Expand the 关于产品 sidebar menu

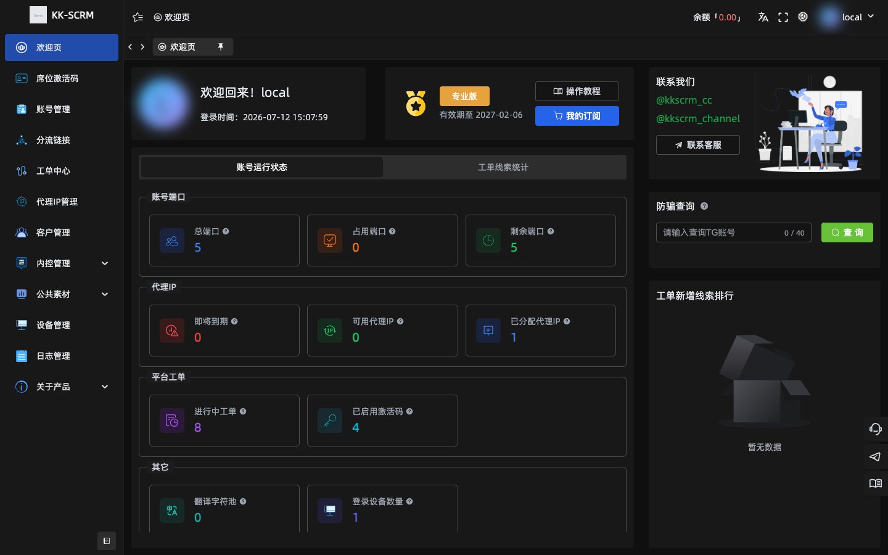pos(62,387)
